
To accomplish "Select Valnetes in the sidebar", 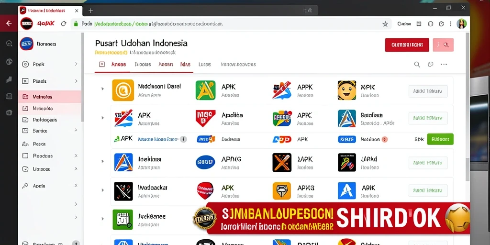I will click(x=50, y=97).
